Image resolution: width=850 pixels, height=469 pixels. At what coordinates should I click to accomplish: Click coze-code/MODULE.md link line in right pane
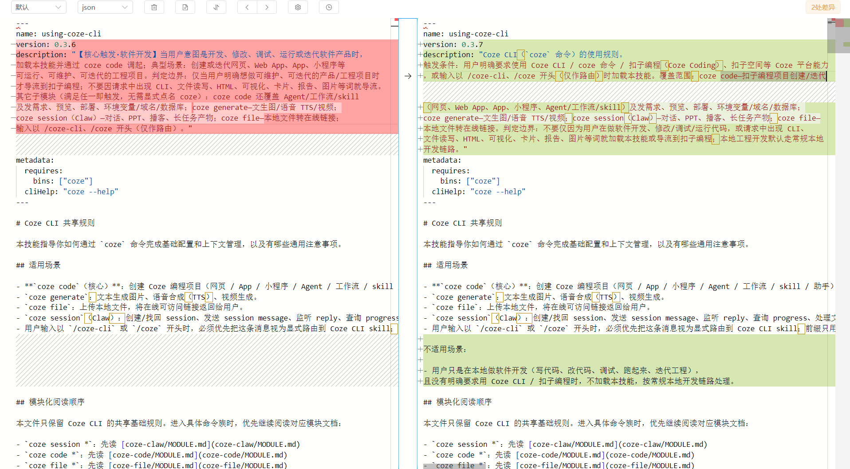pos(559,455)
